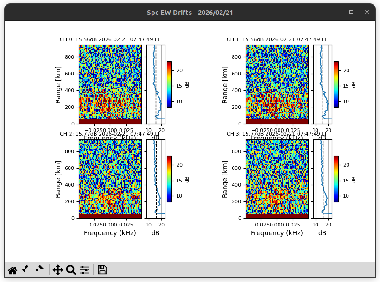Open the Configure subplots sliders icon
This screenshot has width=380, height=282.
[84, 269]
